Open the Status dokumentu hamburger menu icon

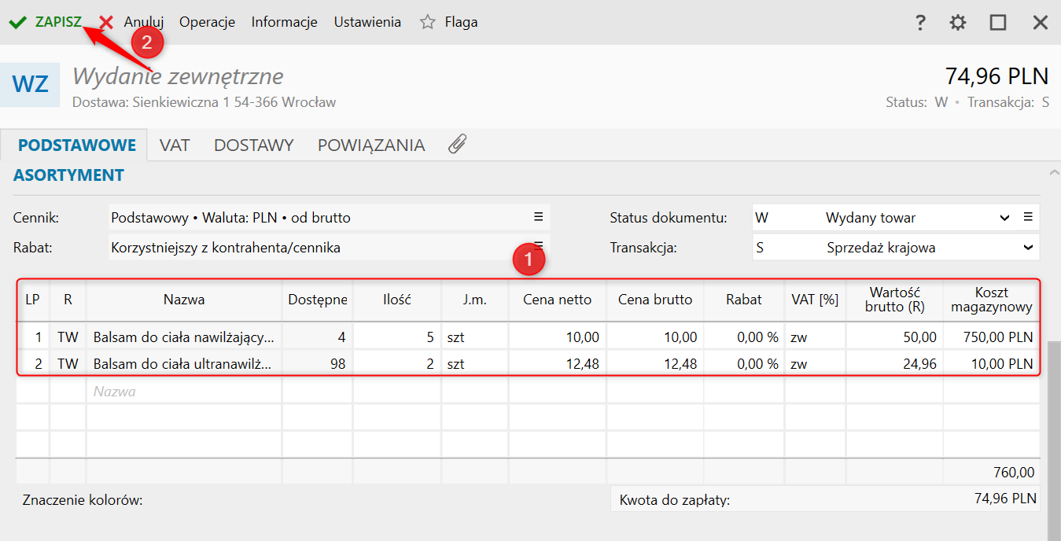1028,217
